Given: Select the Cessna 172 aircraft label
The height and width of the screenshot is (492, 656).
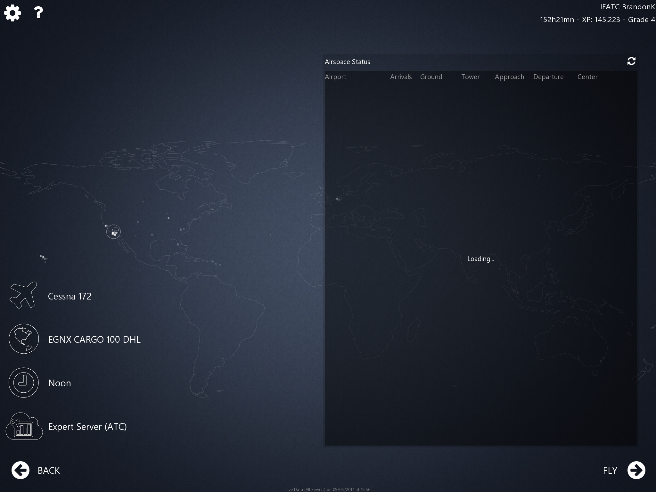Looking at the screenshot, I should click(70, 296).
